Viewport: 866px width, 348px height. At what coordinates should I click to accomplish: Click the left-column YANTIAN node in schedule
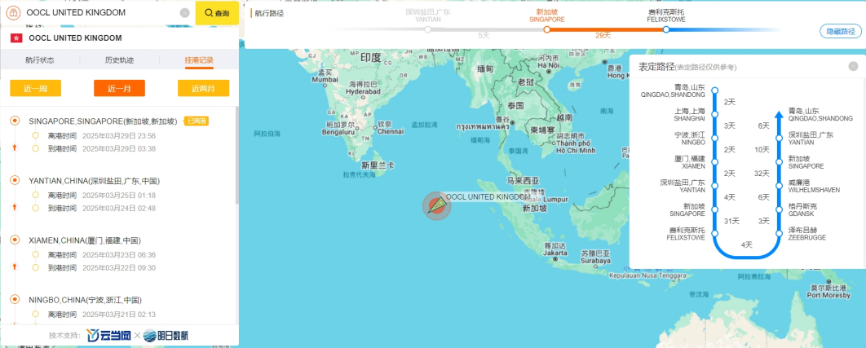click(714, 186)
